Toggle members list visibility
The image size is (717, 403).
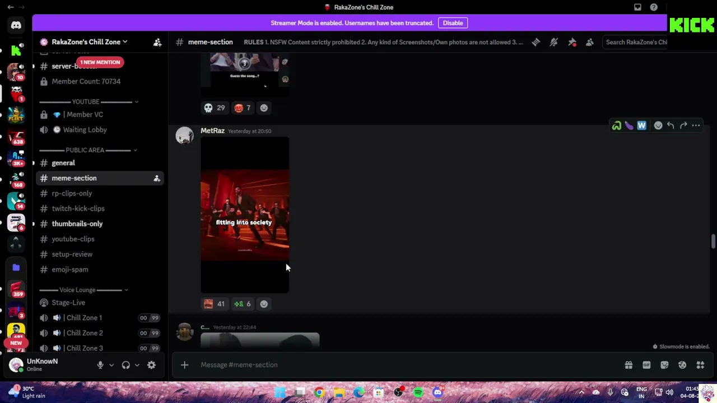click(590, 42)
